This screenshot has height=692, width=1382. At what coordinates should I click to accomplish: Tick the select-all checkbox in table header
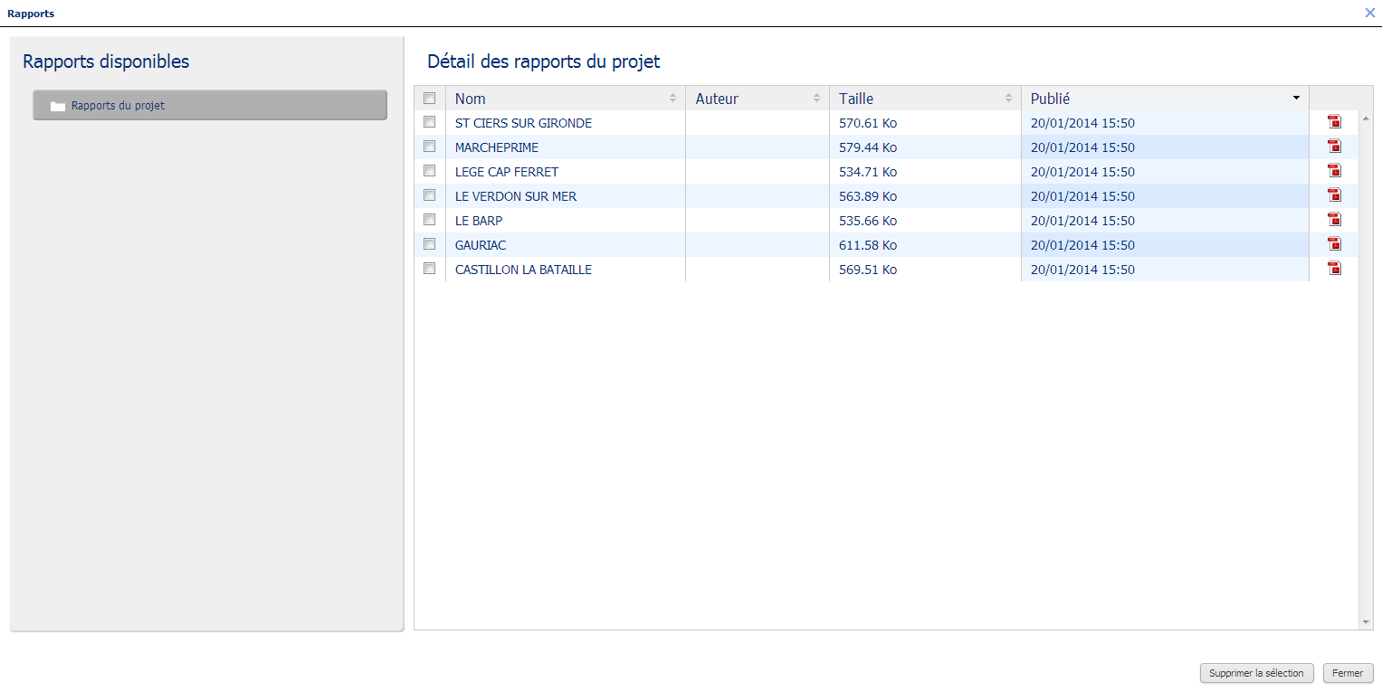[430, 98]
